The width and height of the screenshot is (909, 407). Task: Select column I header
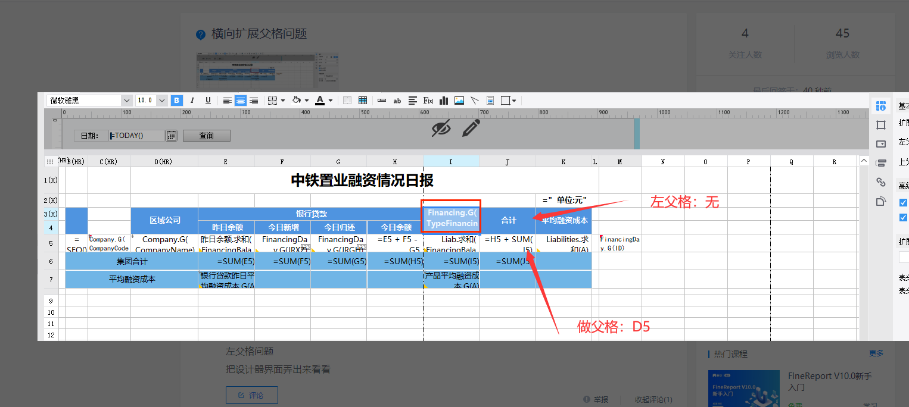(x=451, y=161)
